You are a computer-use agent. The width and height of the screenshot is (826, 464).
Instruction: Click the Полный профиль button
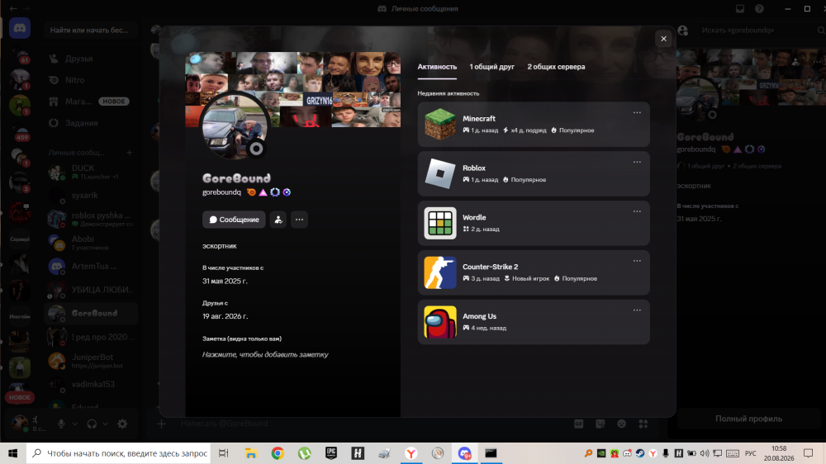(x=748, y=419)
